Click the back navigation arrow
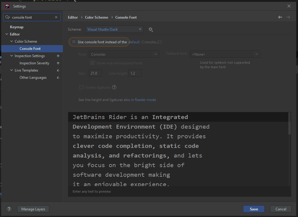 [x=280, y=17]
